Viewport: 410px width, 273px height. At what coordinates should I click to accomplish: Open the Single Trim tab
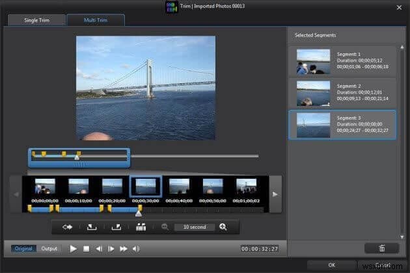tap(36, 20)
